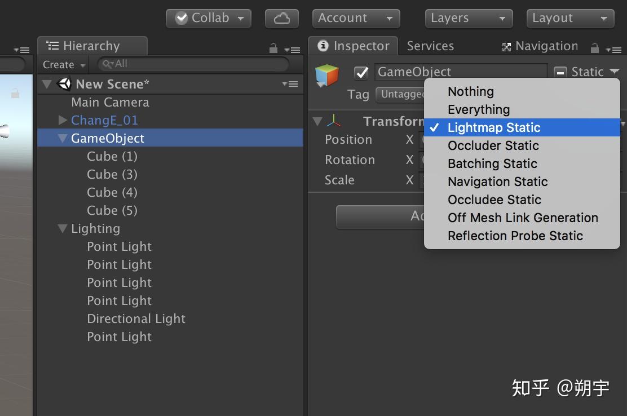Screen dimensions: 627x416
Task: Choose Batching Static option
Action: (522, 163)
